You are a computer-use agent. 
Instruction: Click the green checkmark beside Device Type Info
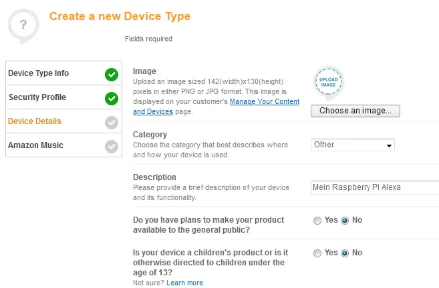point(112,75)
